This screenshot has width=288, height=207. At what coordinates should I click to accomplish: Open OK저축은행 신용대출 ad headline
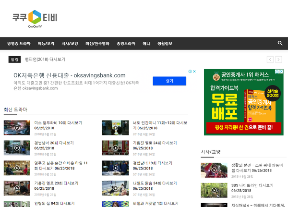pos(70,75)
